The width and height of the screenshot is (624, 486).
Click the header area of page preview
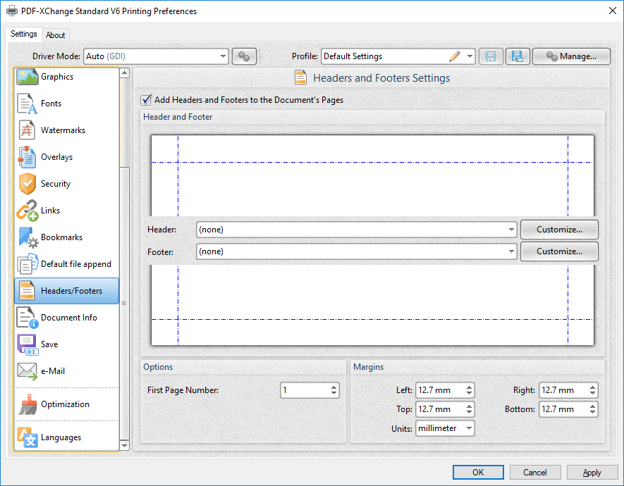pos(372,175)
